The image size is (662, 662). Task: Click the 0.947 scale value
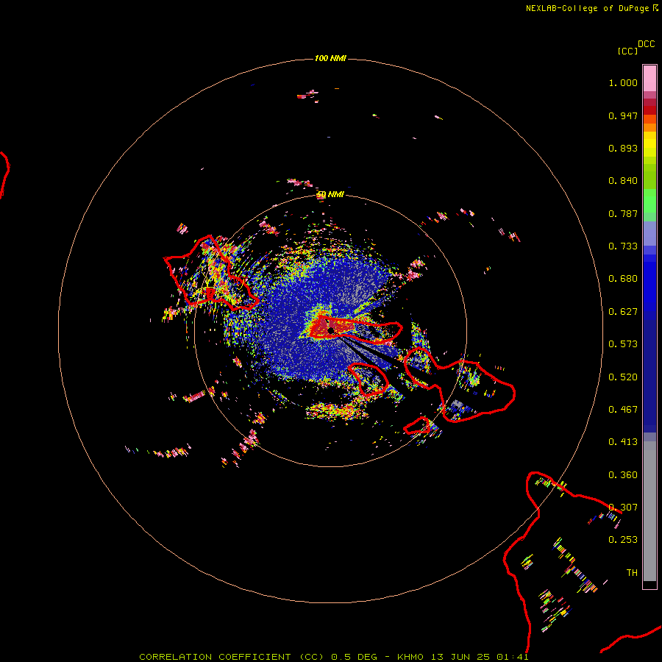(623, 115)
